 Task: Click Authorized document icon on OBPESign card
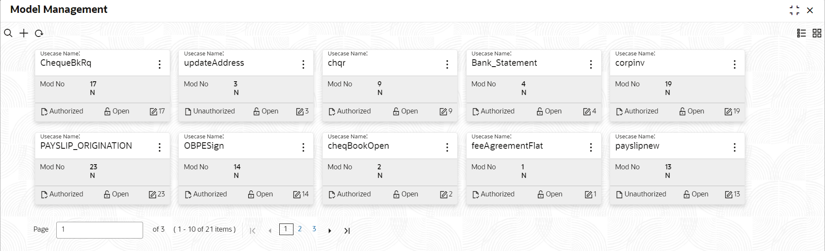(x=188, y=195)
